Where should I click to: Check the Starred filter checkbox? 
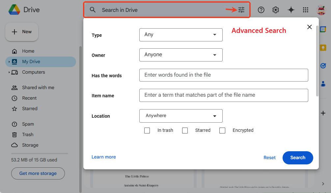(185, 130)
